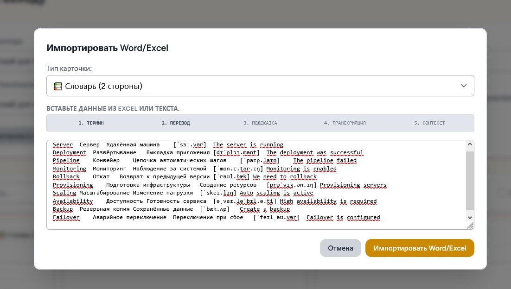Select the 1. ТЕРМИН column header
511x289 pixels.
pyautogui.click(x=90, y=123)
